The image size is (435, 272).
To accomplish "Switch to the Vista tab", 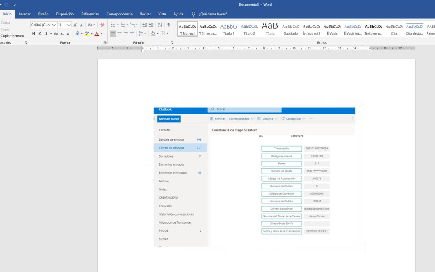I will tap(162, 14).
